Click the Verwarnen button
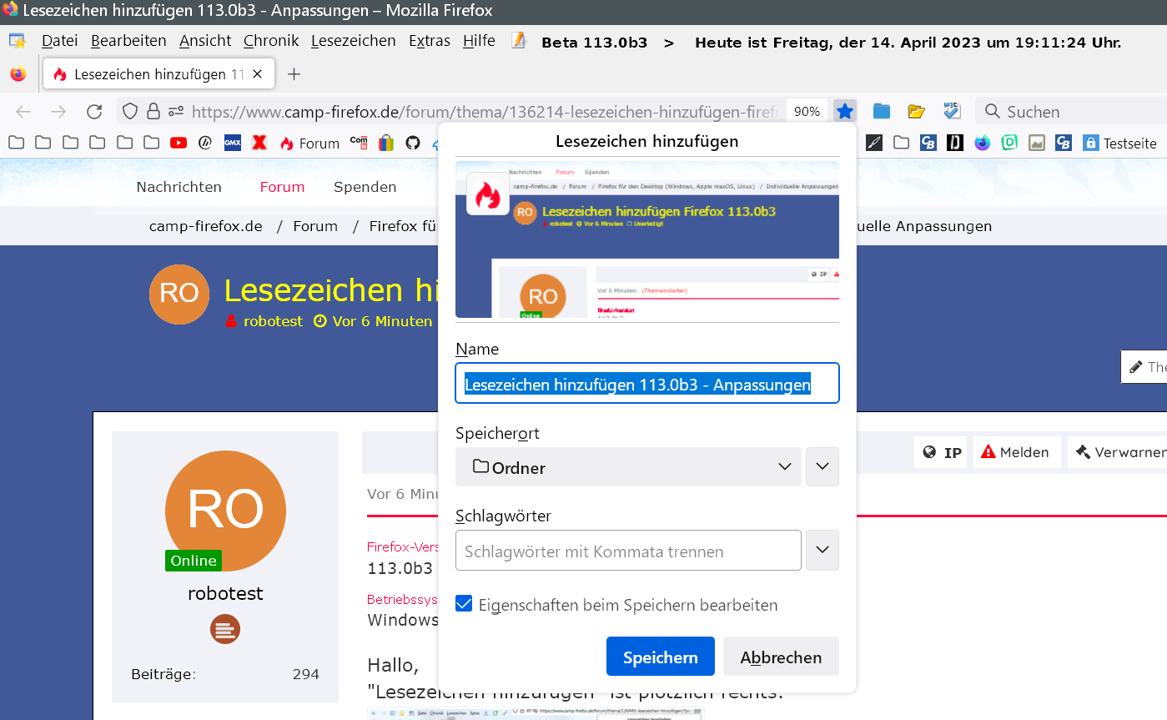 (1119, 452)
